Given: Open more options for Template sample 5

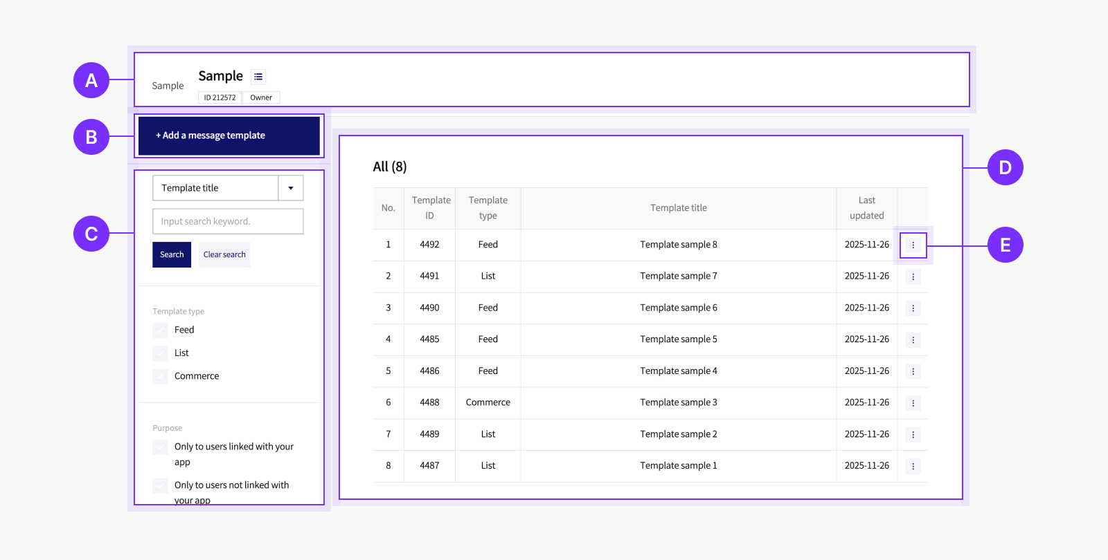Looking at the screenshot, I should [913, 340].
